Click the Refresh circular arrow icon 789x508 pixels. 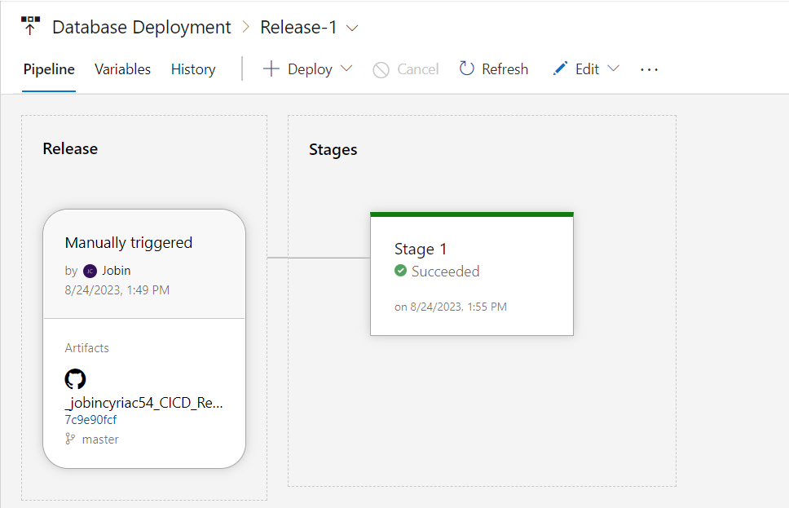point(467,68)
